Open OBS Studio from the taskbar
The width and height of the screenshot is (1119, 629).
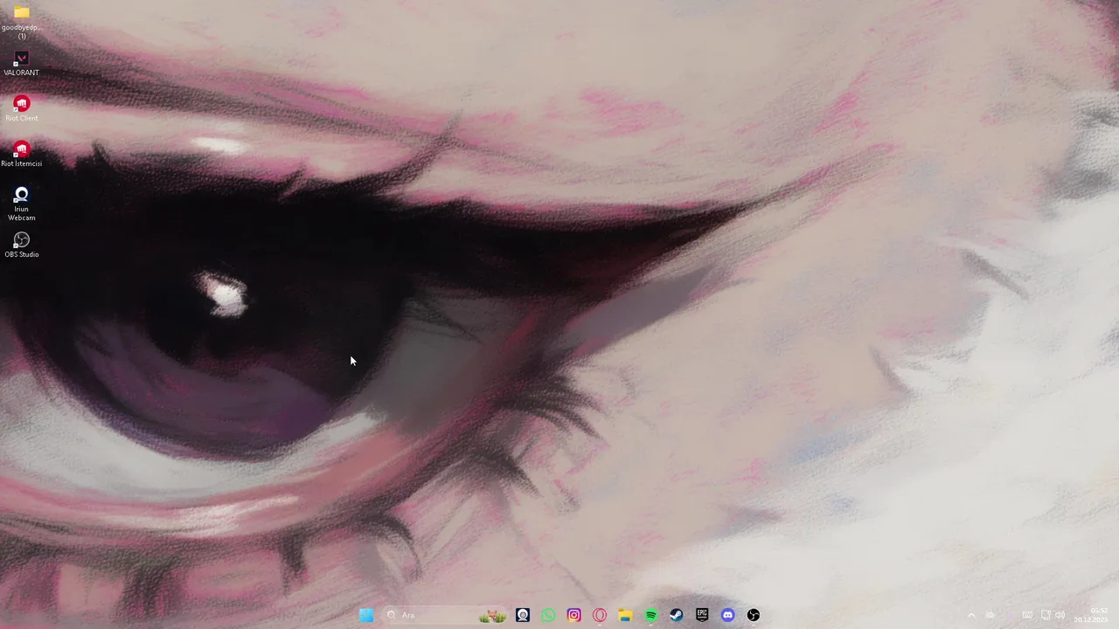[754, 615]
